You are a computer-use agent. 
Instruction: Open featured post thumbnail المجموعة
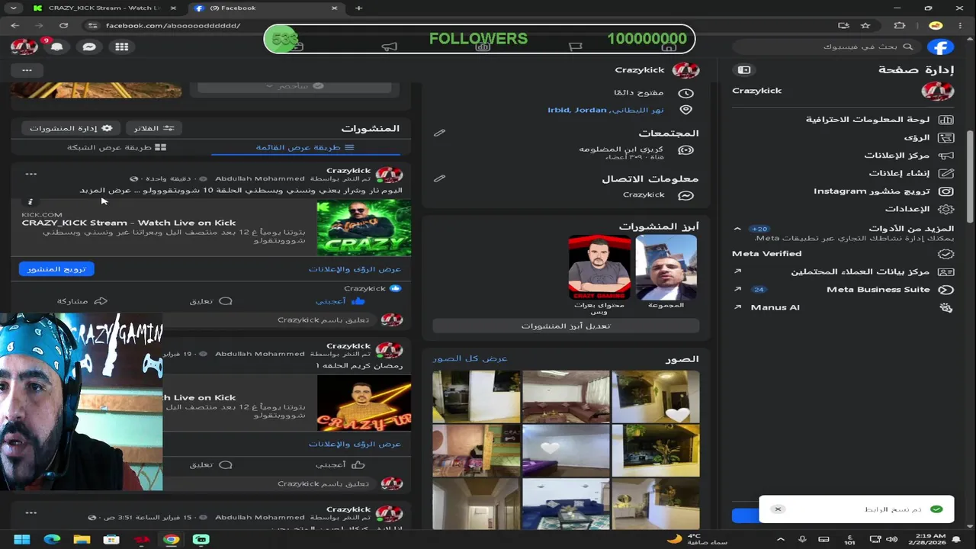[666, 267]
